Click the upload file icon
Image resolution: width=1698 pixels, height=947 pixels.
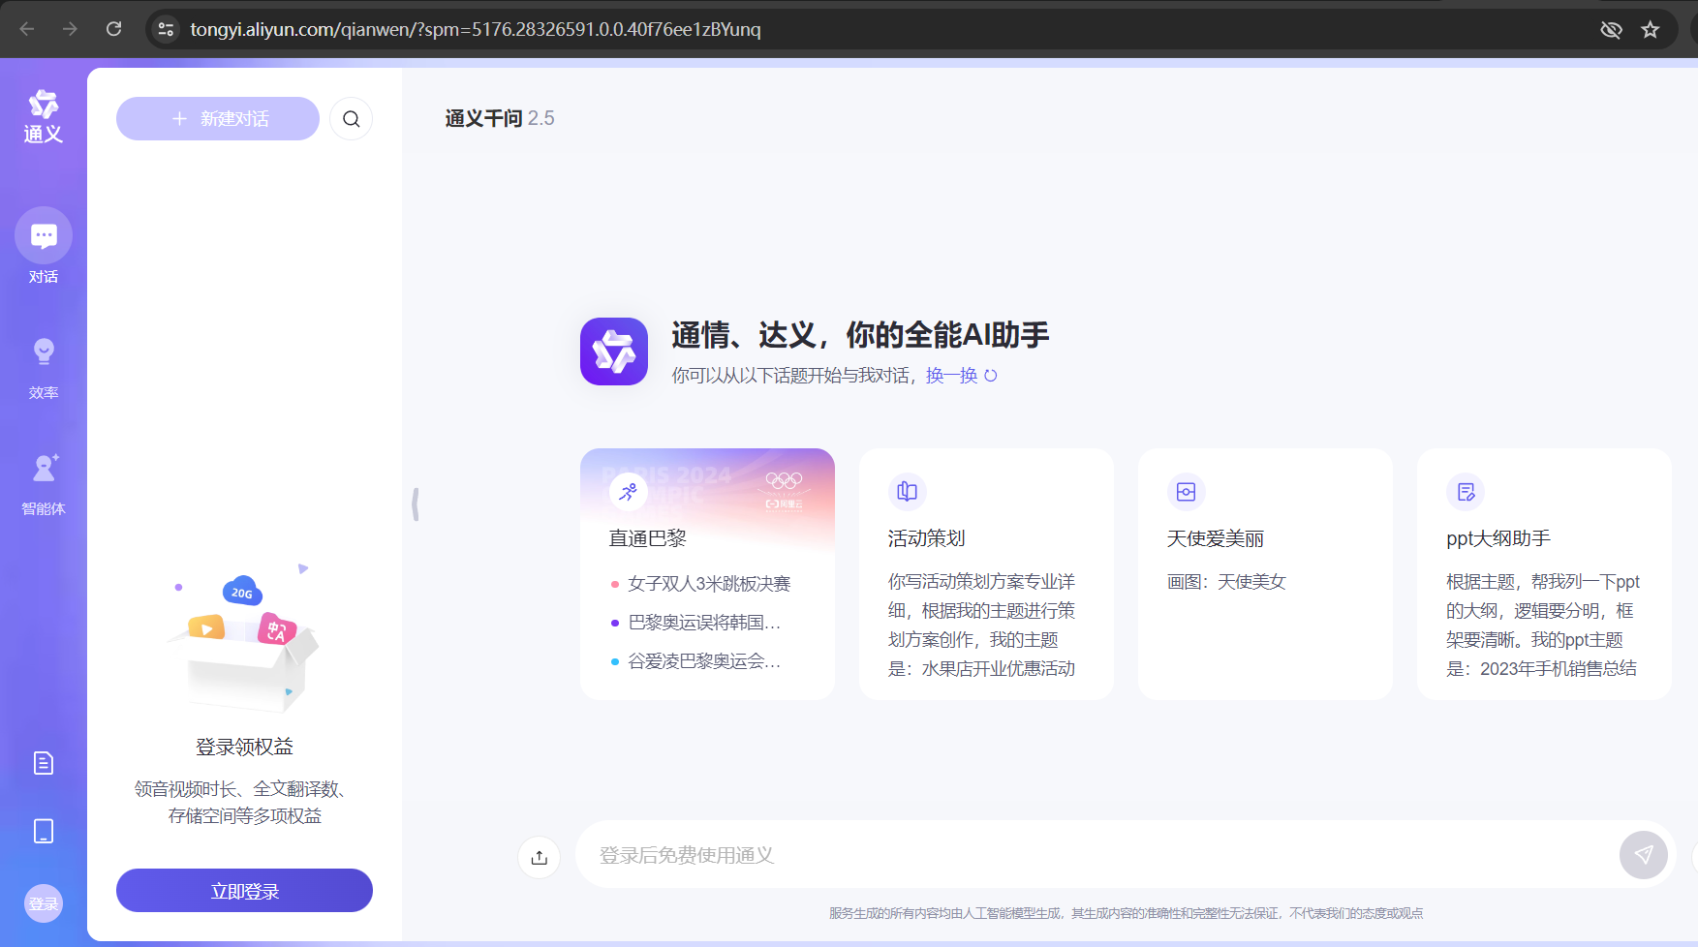(540, 857)
